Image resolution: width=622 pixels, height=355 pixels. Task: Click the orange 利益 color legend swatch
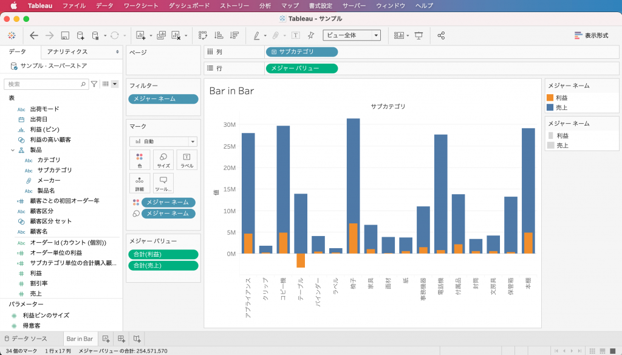click(x=550, y=98)
